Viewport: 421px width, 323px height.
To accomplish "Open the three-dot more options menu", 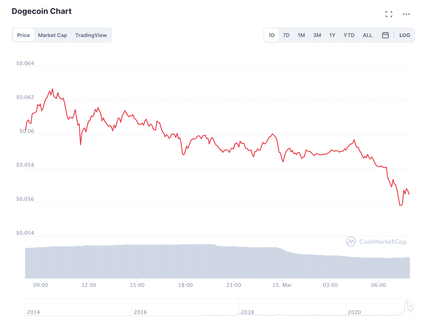I will [x=406, y=14].
